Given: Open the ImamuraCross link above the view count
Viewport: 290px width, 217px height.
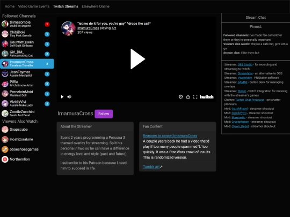Looking at the screenshot, I should pos(88,28).
